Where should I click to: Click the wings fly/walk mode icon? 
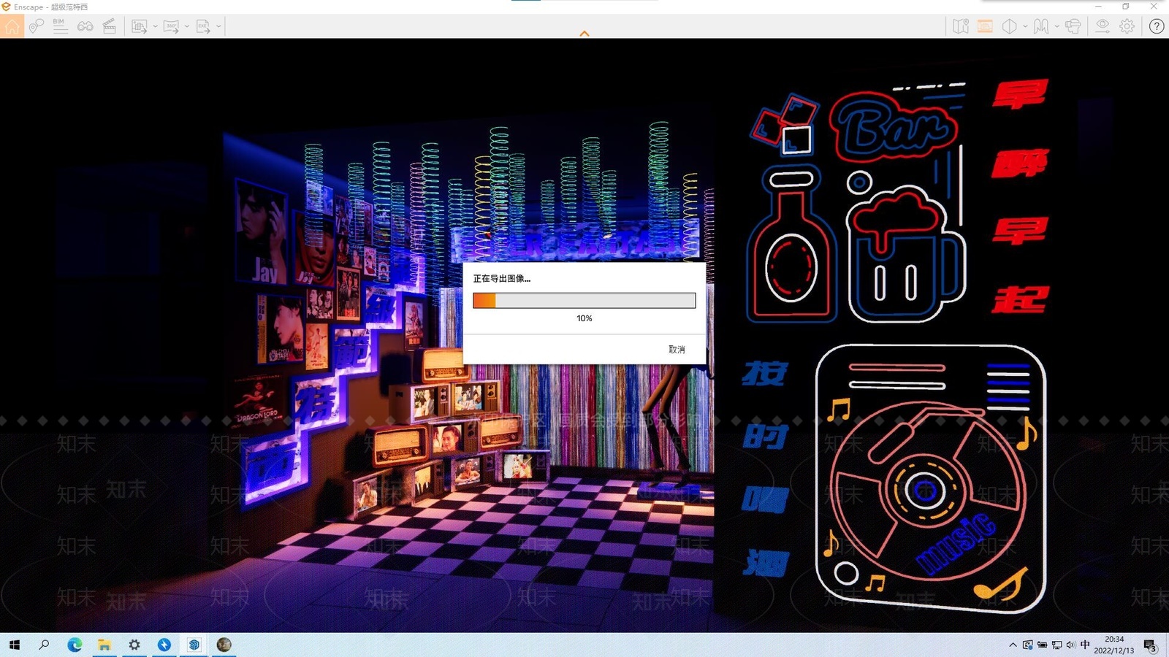pos(1042,27)
